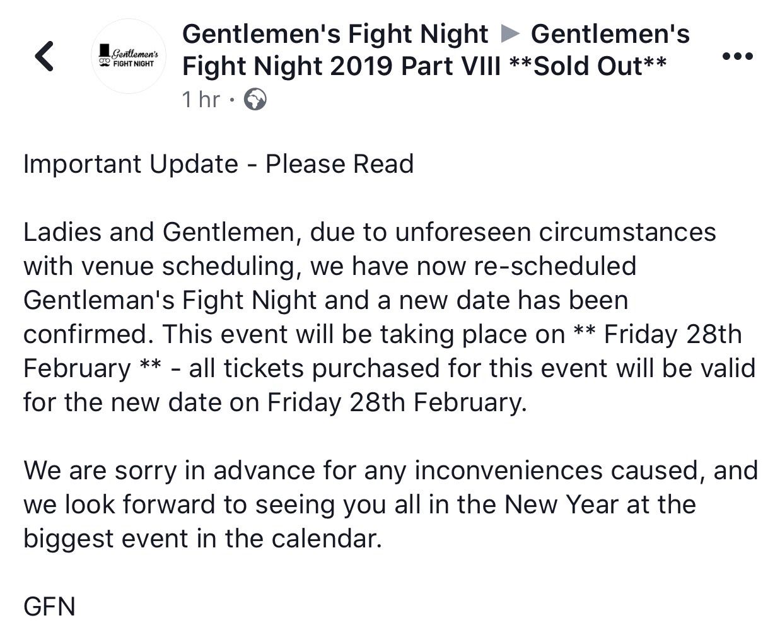Open the Gentlemen's Fight Night page name link
This screenshot has height=630, width=763.
(x=335, y=34)
